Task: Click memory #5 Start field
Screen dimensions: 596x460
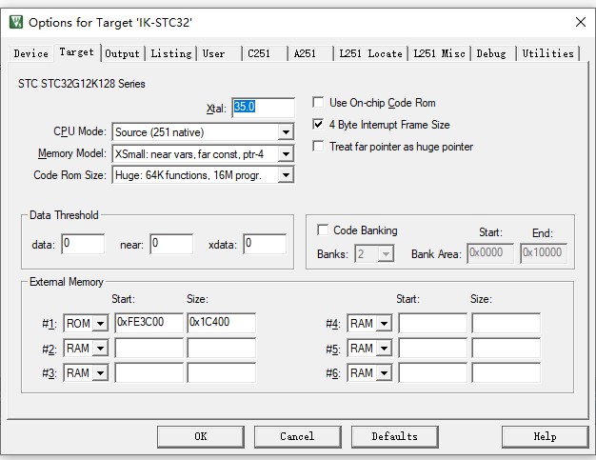Action: coord(432,348)
